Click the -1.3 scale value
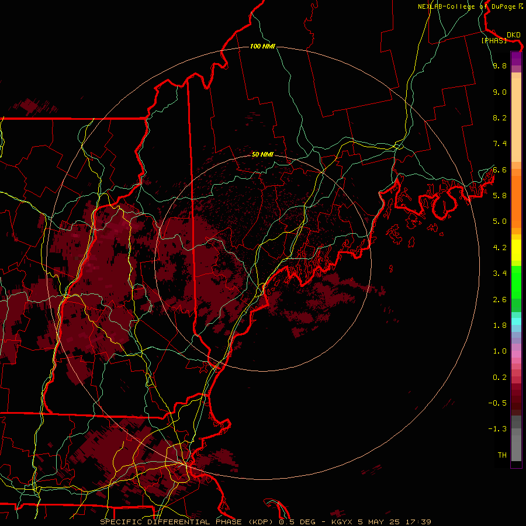 pos(497,429)
